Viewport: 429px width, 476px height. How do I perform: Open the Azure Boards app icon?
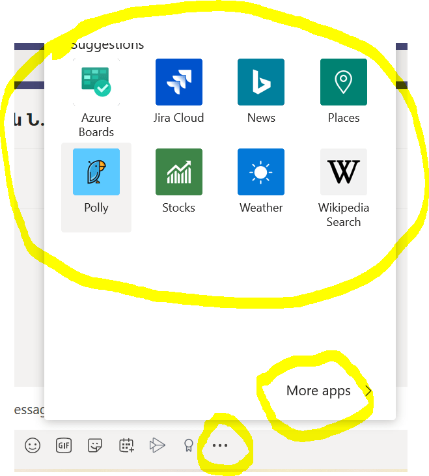pyautogui.click(x=96, y=82)
